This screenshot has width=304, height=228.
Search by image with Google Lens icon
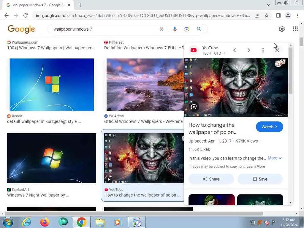[x=186, y=29]
